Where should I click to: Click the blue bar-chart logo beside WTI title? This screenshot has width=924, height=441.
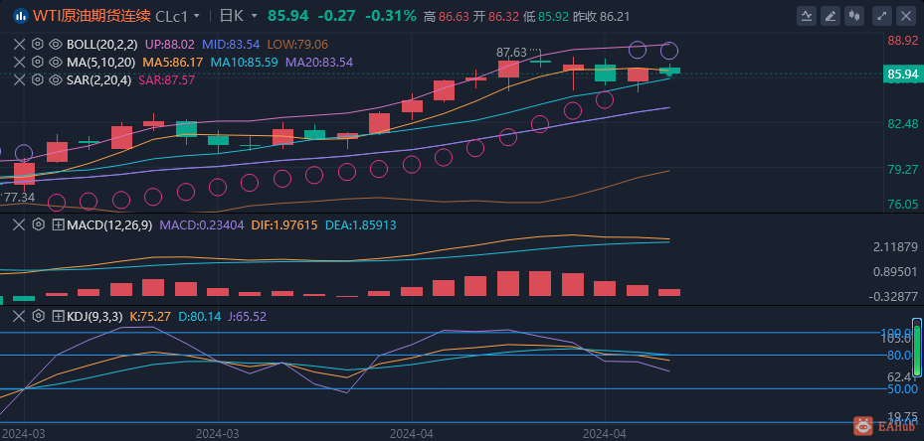(20, 16)
